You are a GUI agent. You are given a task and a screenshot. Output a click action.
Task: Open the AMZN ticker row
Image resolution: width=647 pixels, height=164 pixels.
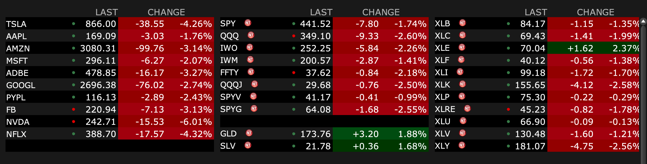tap(18, 48)
